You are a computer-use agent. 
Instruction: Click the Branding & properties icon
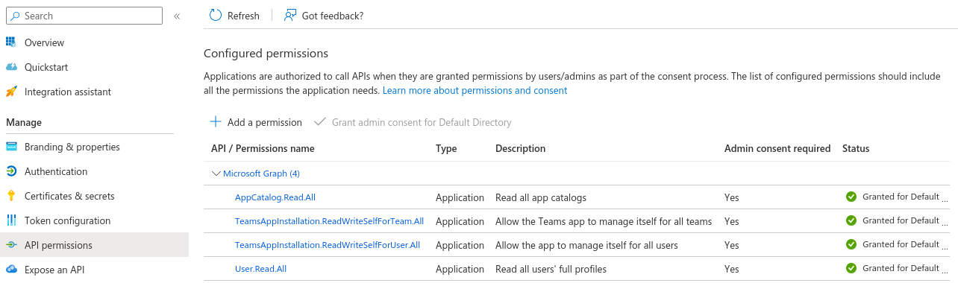11,147
